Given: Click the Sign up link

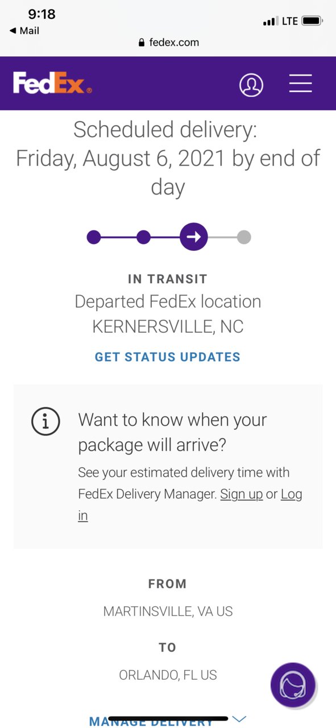Looking at the screenshot, I should (x=242, y=494).
